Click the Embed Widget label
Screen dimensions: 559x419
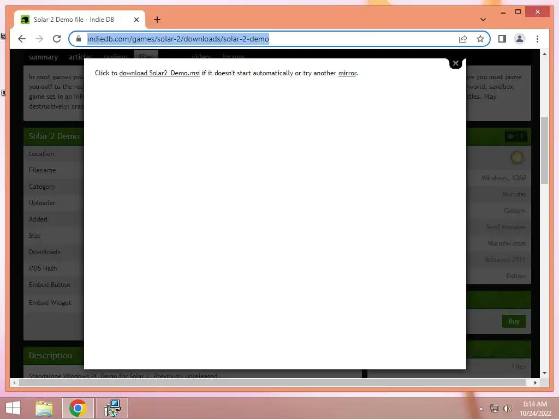(x=50, y=302)
